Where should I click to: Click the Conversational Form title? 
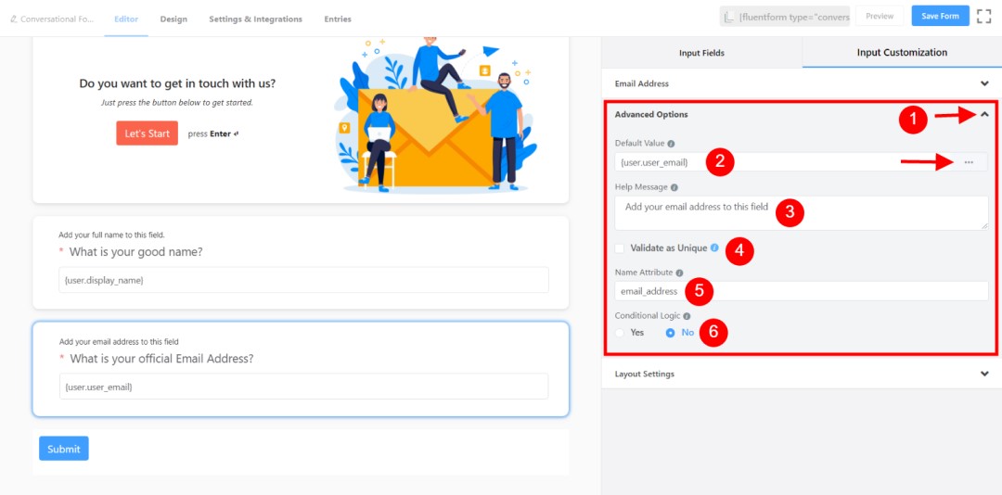[x=57, y=19]
